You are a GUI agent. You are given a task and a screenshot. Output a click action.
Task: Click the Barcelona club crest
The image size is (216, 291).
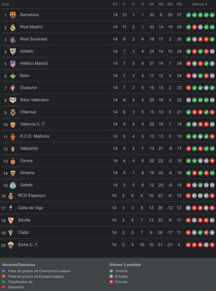click(x=13, y=15)
